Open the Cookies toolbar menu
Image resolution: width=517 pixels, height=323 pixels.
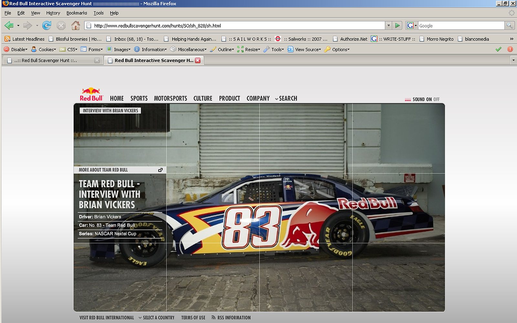coord(43,49)
